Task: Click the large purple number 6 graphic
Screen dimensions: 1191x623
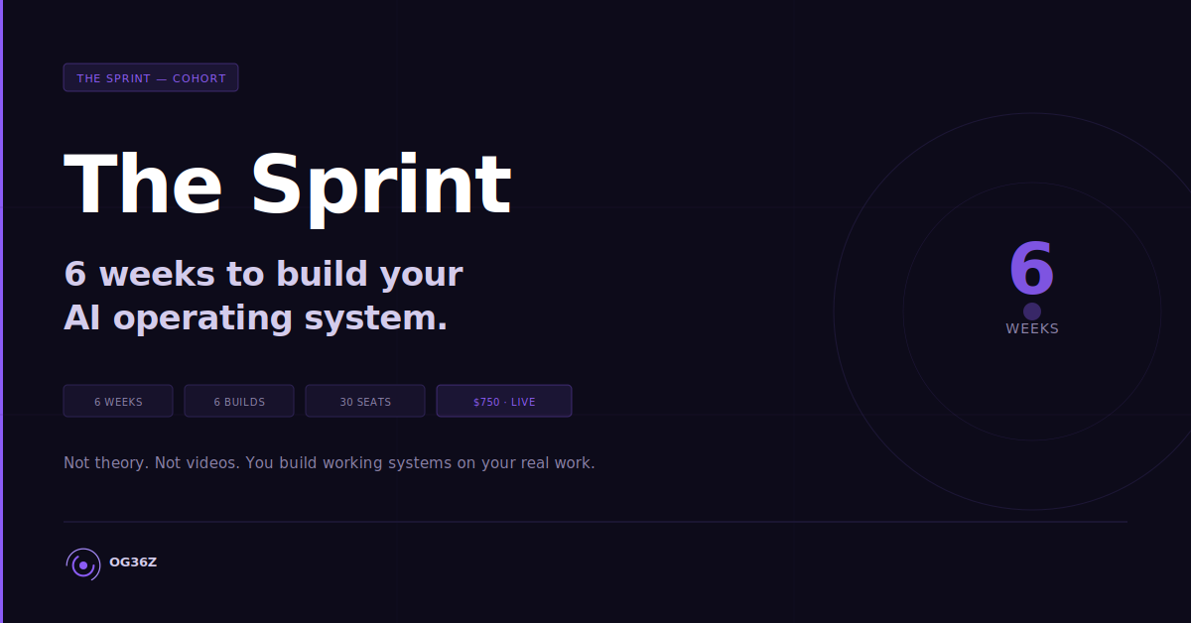Action: pos(1032,267)
